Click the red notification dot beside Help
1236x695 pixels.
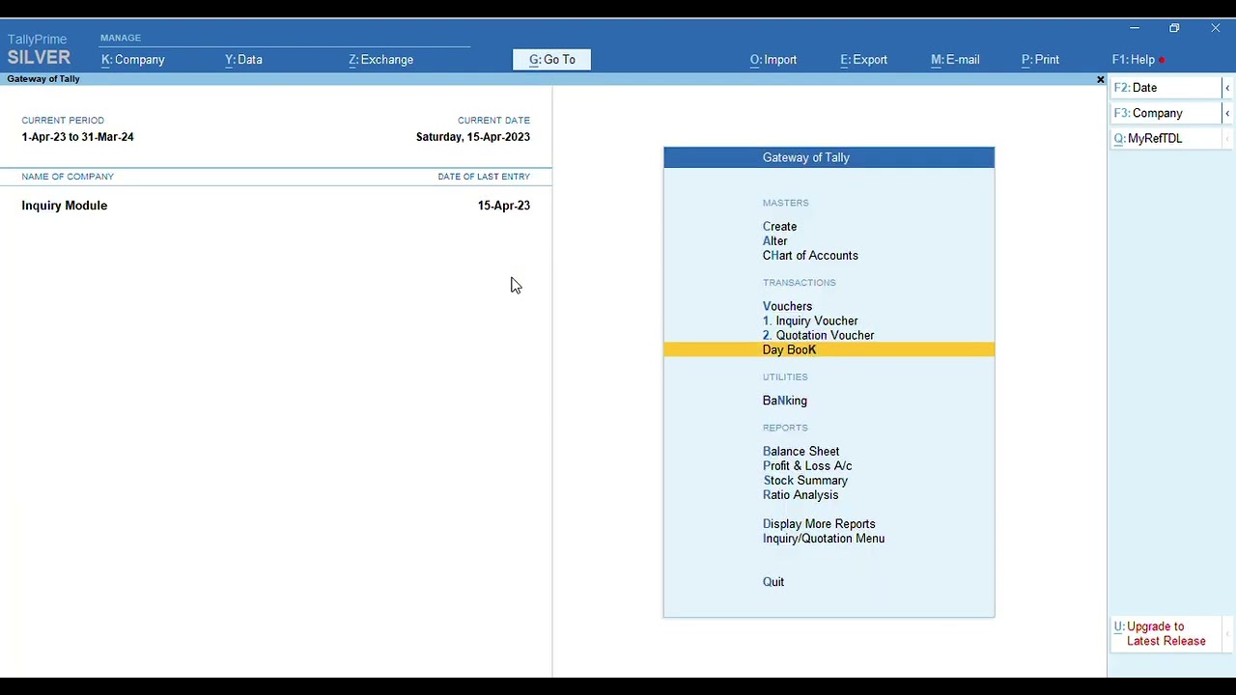tap(1162, 60)
